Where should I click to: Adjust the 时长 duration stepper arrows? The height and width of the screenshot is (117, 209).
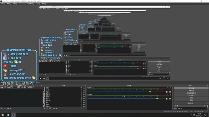pyautogui.click(x=207, y=108)
